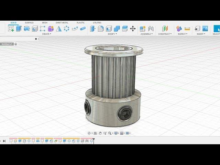The width and height of the screenshot is (220, 165).
Task: Select the triangle Mirror tool icon
Action: pyautogui.click(x=59, y=29)
